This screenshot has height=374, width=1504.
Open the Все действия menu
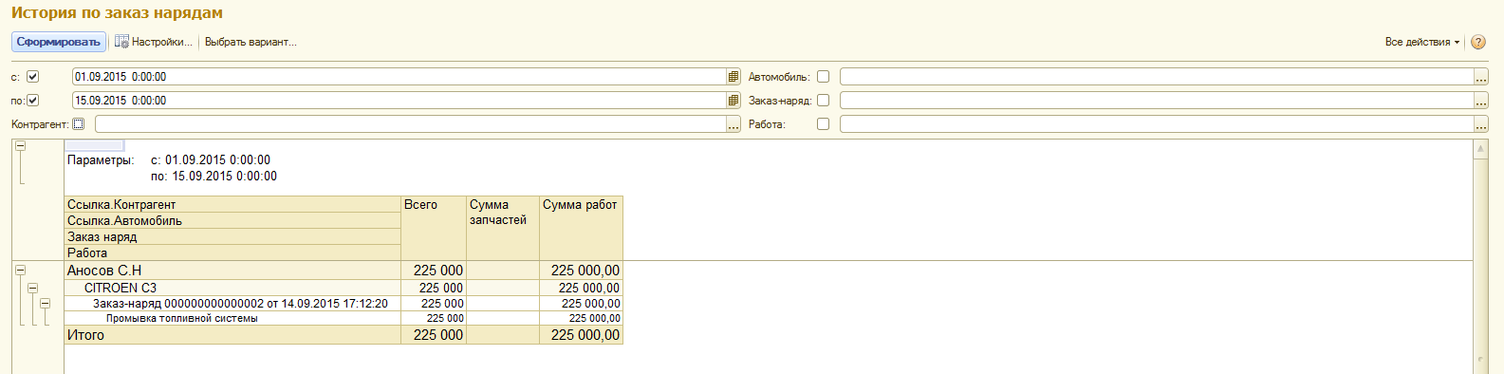tap(1421, 42)
